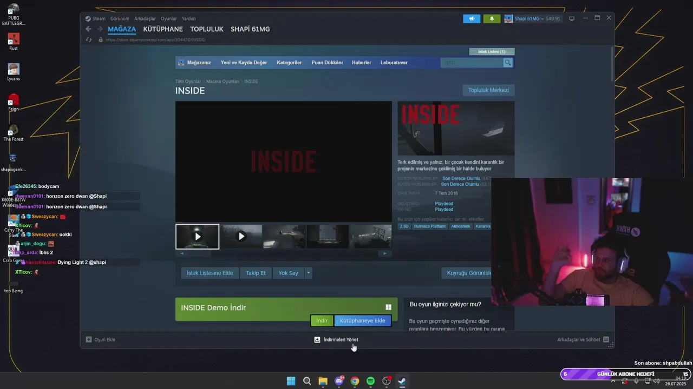Screen dimensions: 693x389
Task: Open the Yardım menu
Action: coord(189,18)
